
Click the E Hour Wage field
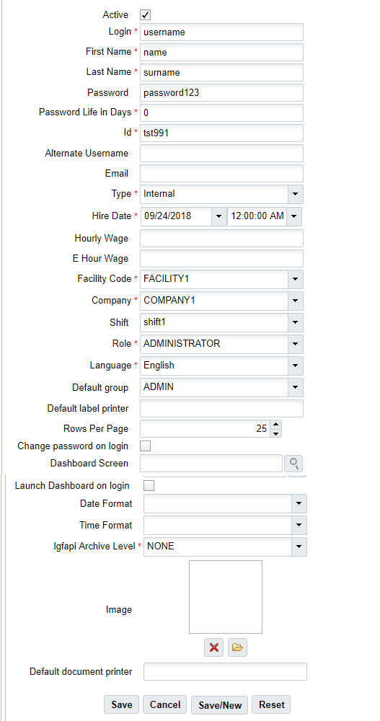[222, 259]
